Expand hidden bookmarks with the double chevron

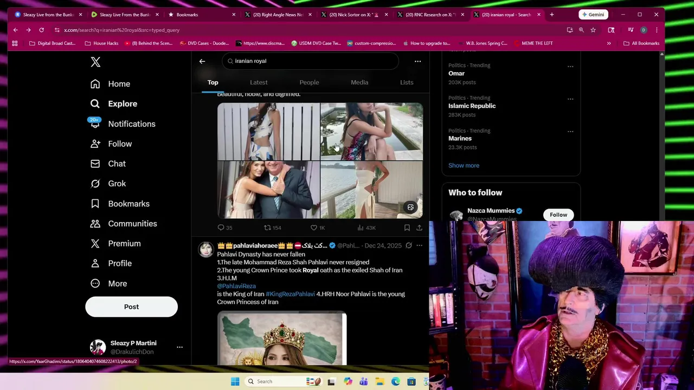pyautogui.click(x=609, y=43)
